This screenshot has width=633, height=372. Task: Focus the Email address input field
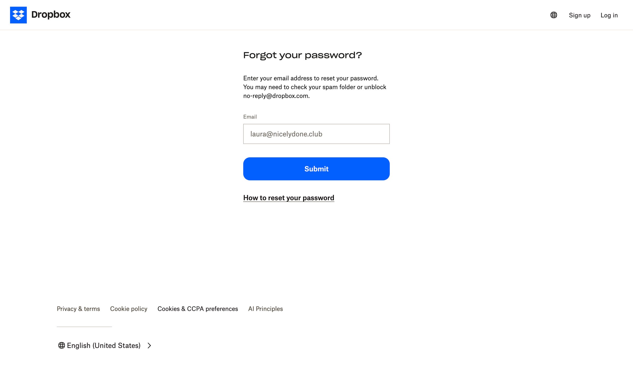tap(316, 134)
